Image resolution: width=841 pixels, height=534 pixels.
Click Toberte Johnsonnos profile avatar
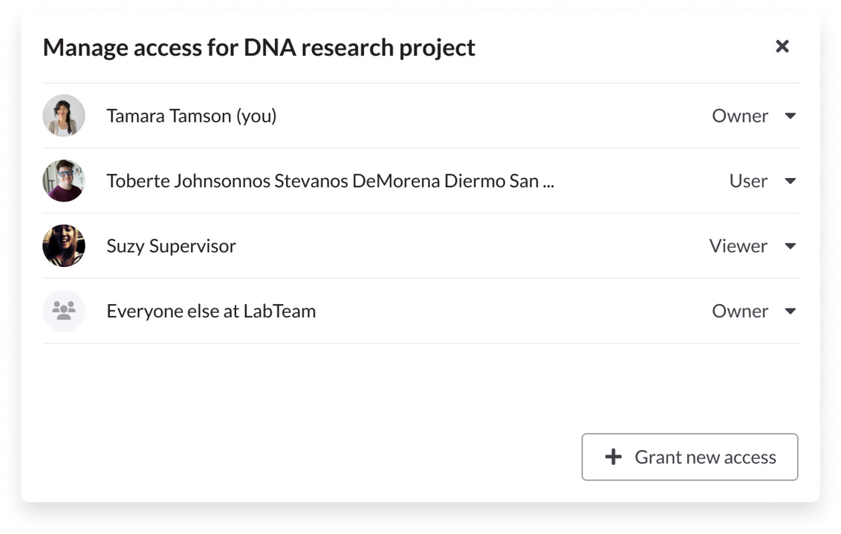point(64,180)
